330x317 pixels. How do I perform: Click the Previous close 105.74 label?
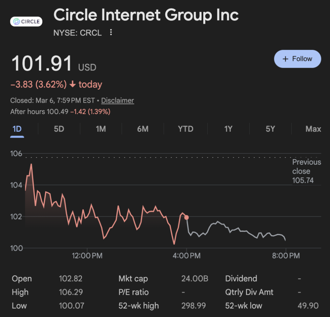(306, 171)
